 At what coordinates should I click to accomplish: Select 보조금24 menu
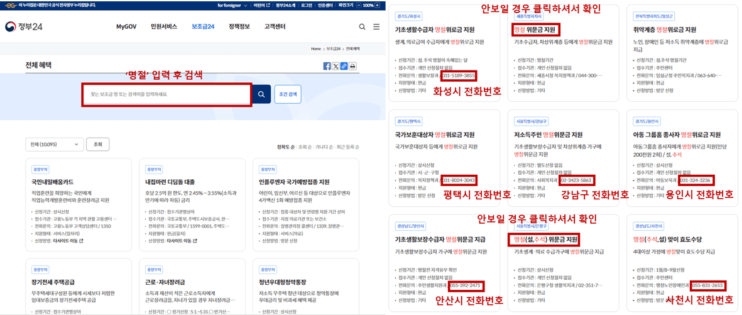click(203, 27)
